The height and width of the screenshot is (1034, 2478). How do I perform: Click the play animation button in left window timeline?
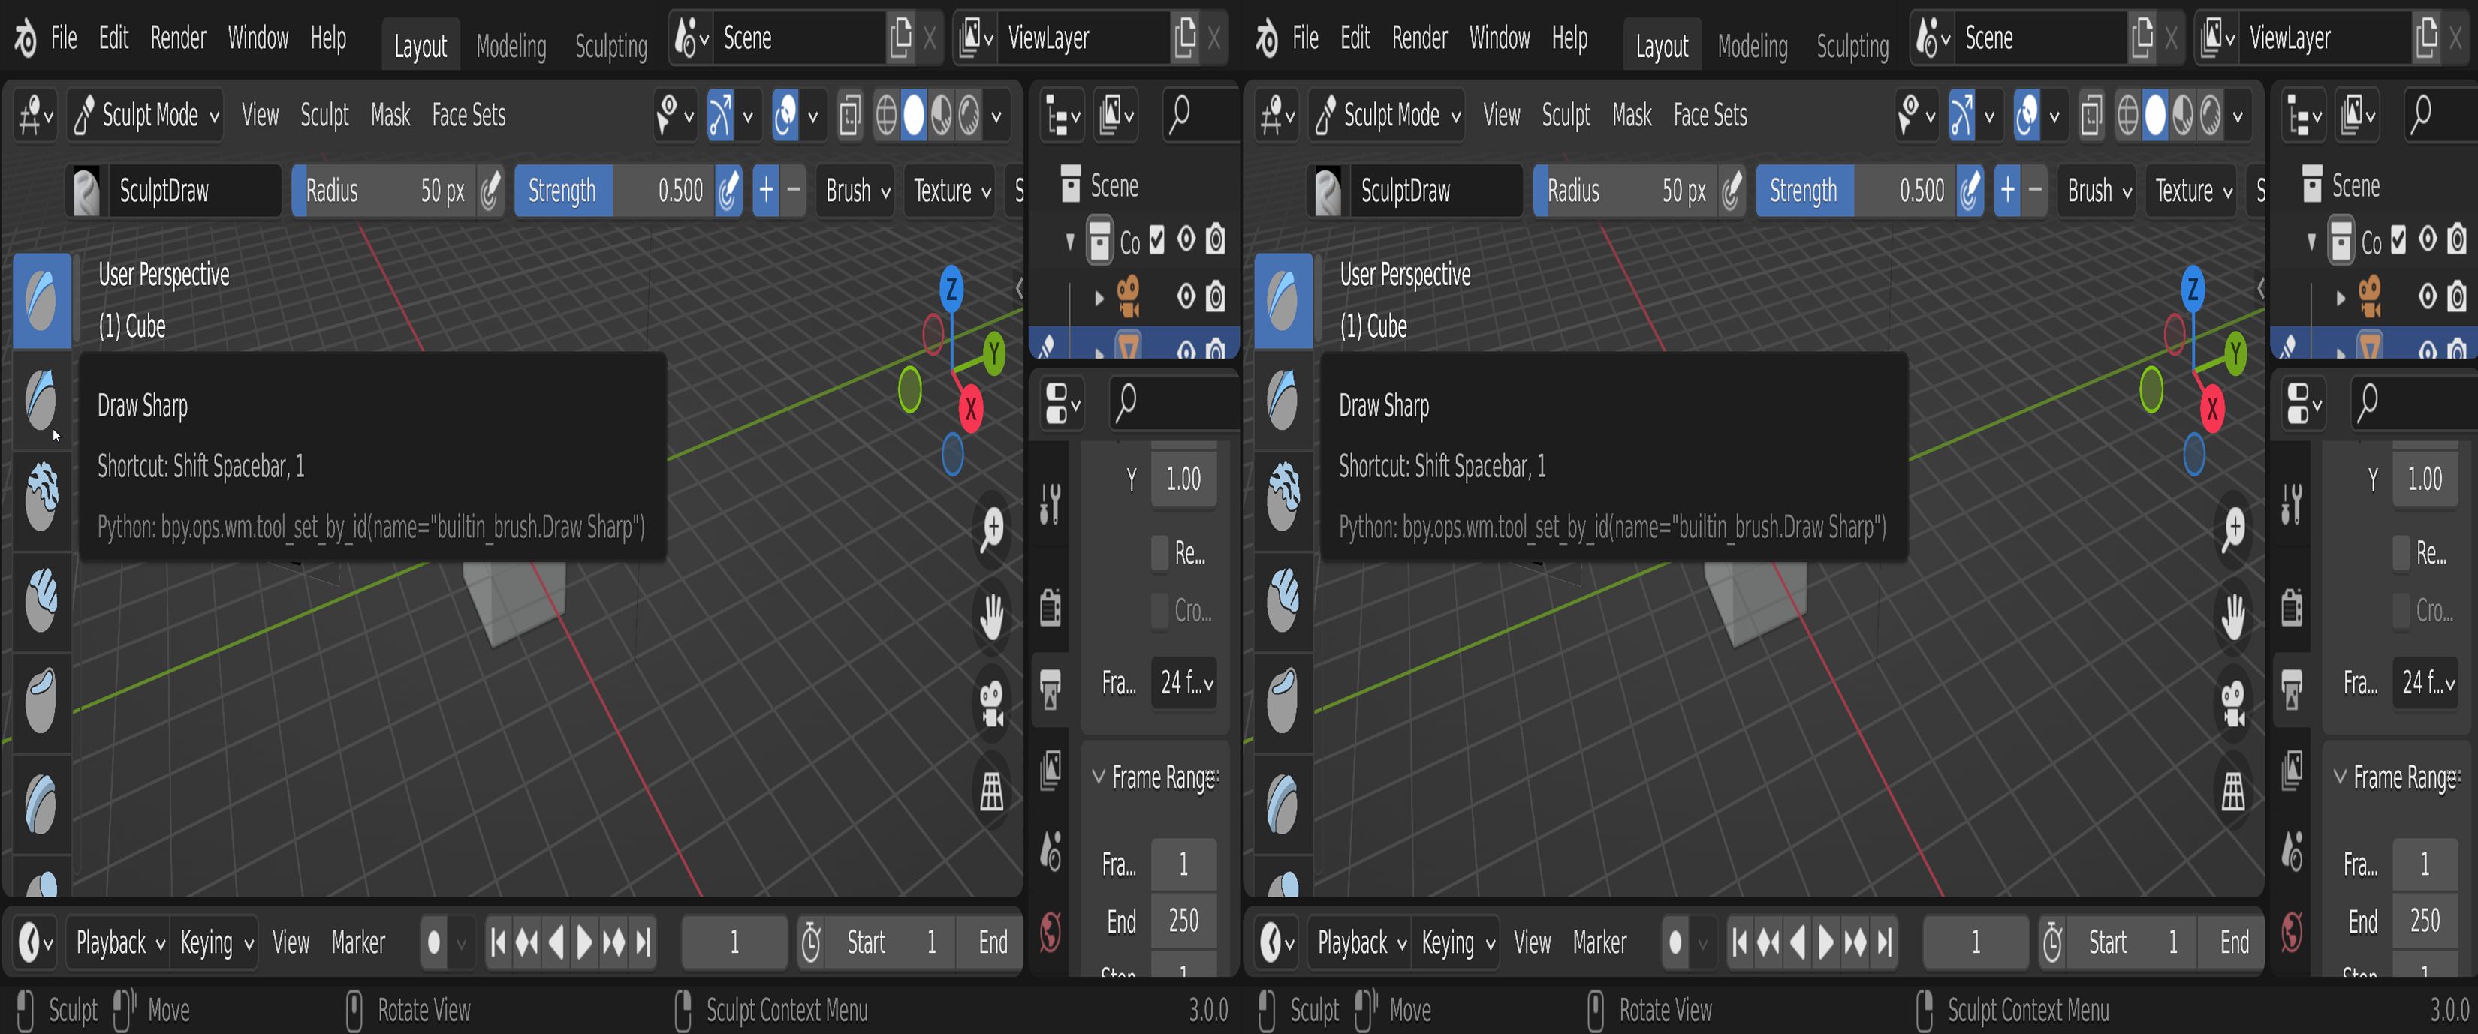point(584,942)
